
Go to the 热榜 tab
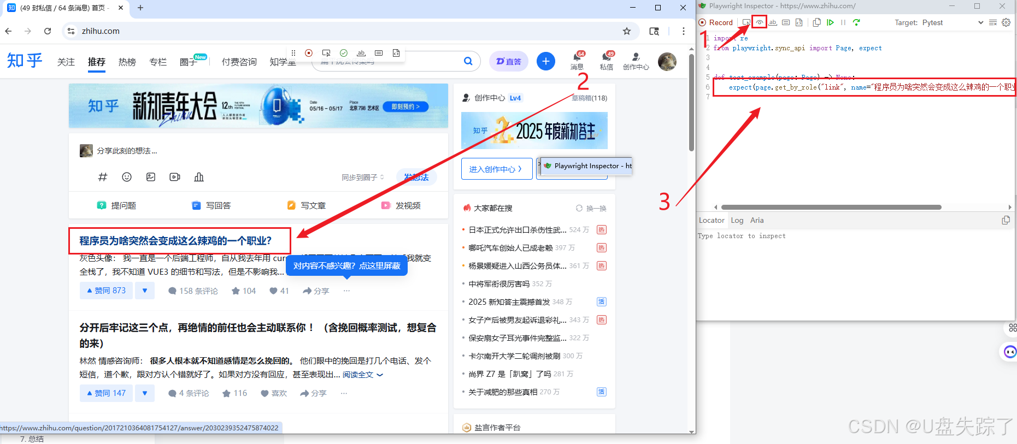pyautogui.click(x=127, y=62)
